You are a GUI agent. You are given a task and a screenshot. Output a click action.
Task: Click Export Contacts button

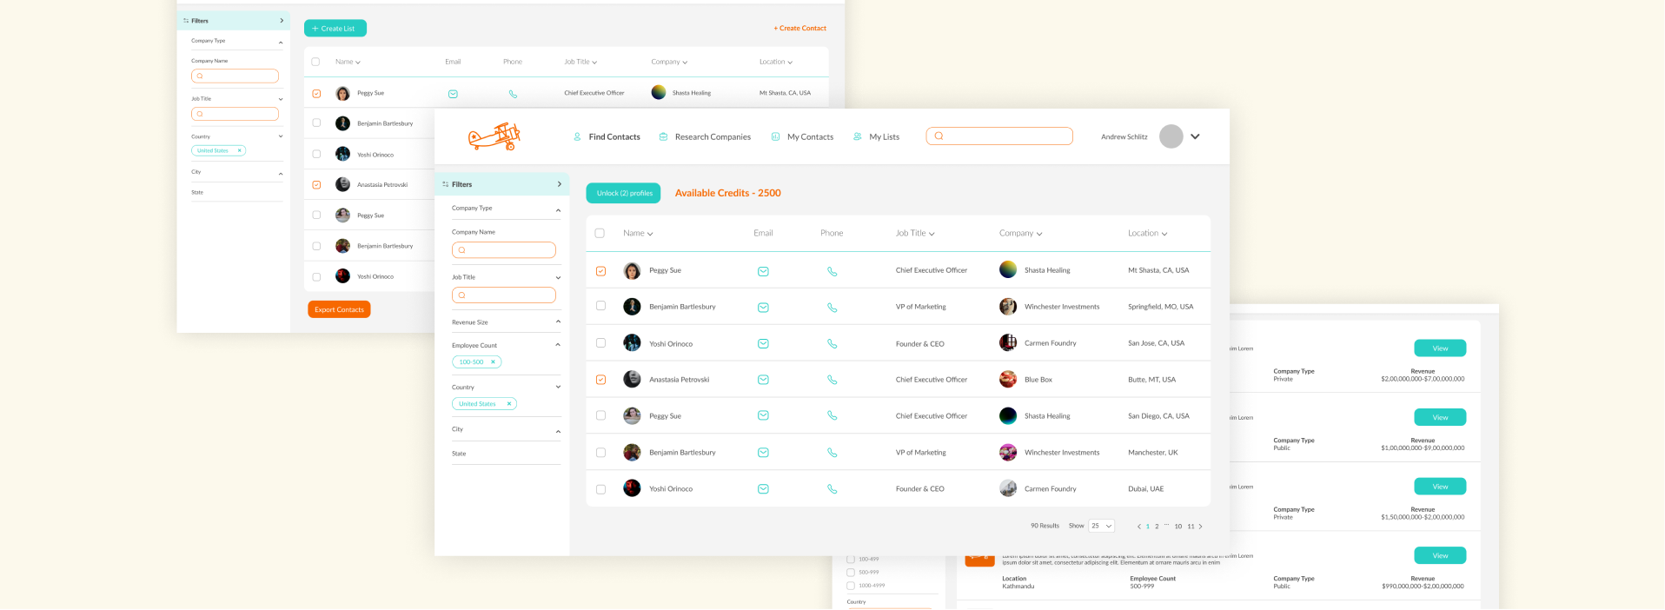(x=339, y=309)
